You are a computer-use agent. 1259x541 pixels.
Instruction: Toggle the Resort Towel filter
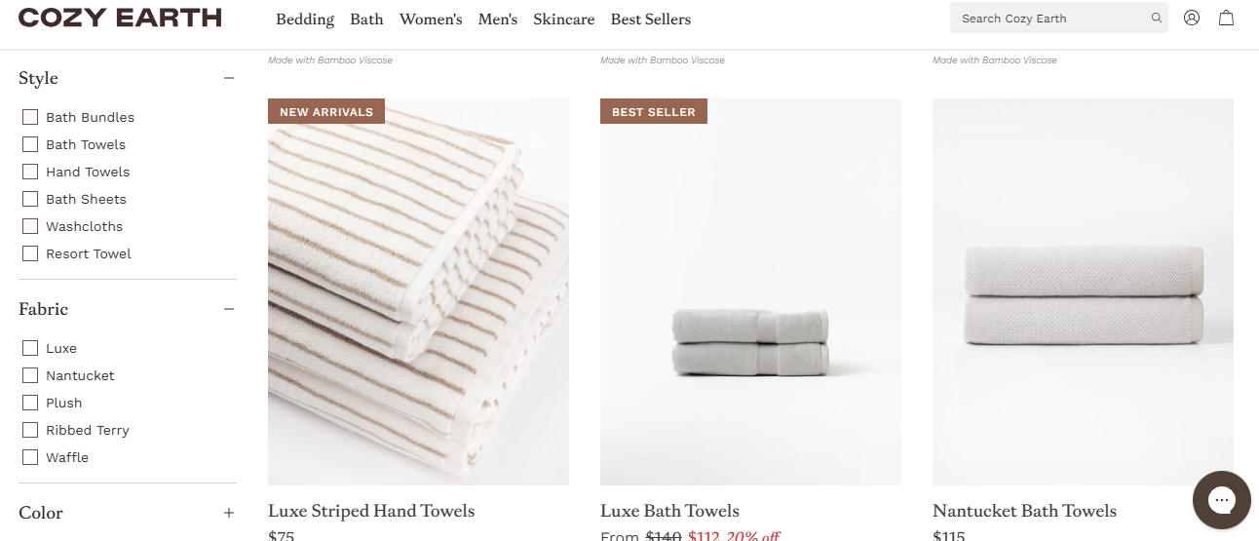[30, 253]
